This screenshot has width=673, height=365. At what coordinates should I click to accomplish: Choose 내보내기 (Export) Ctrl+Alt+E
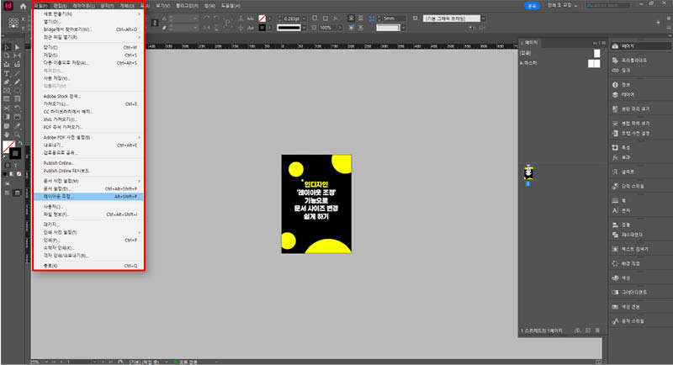[88, 145]
